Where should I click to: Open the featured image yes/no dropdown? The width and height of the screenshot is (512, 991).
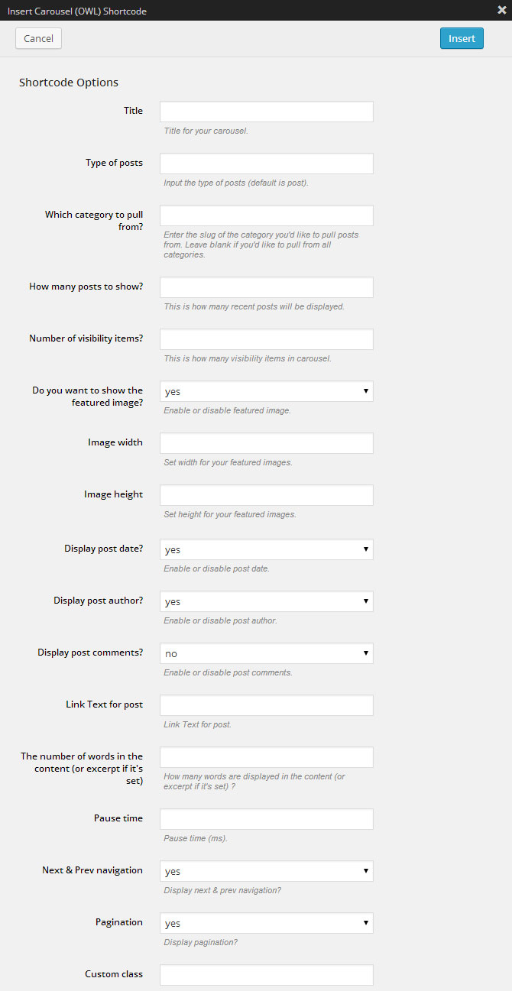point(267,391)
